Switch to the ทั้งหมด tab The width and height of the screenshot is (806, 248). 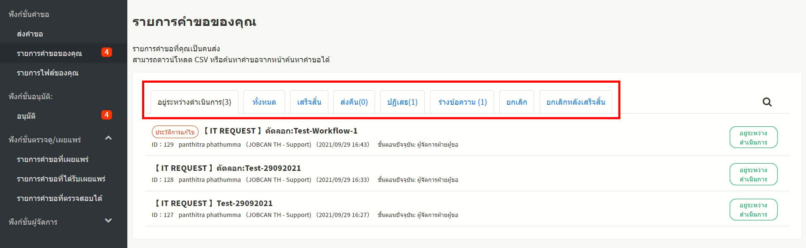click(264, 102)
